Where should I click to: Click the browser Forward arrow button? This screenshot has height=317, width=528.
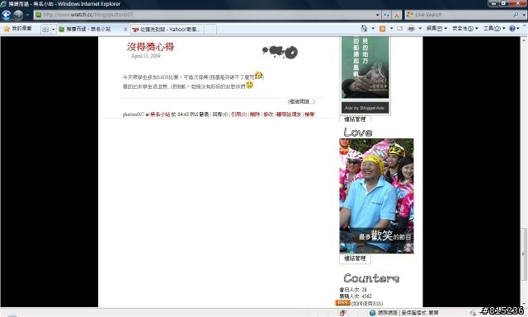[x=18, y=15]
